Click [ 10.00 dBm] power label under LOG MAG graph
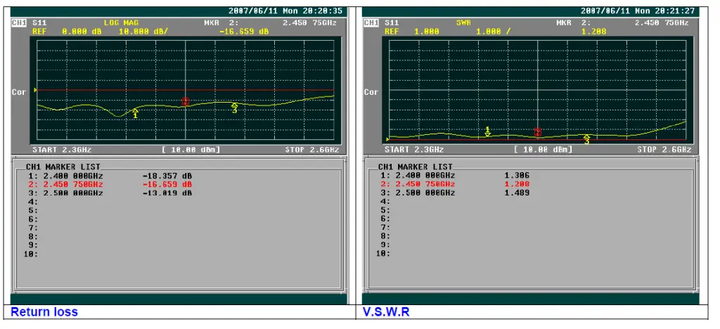Screen dimensions: 720x329 191,150
